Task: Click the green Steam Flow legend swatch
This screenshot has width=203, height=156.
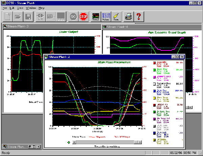Action: [x=154, y=71]
